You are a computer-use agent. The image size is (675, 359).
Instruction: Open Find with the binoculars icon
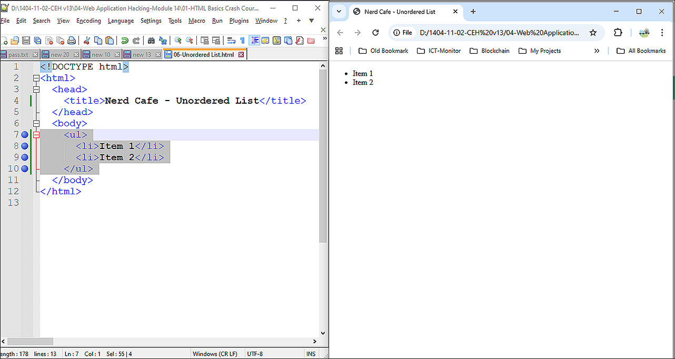(151, 41)
